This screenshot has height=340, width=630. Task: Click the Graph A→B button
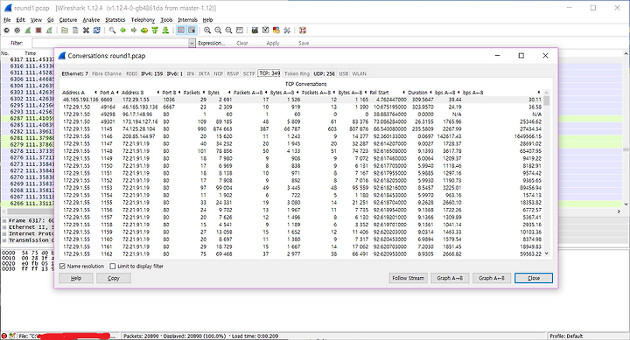[450, 278]
